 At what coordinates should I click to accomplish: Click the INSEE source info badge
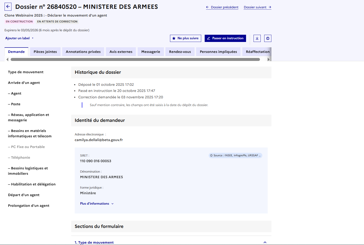coord(235,155)
